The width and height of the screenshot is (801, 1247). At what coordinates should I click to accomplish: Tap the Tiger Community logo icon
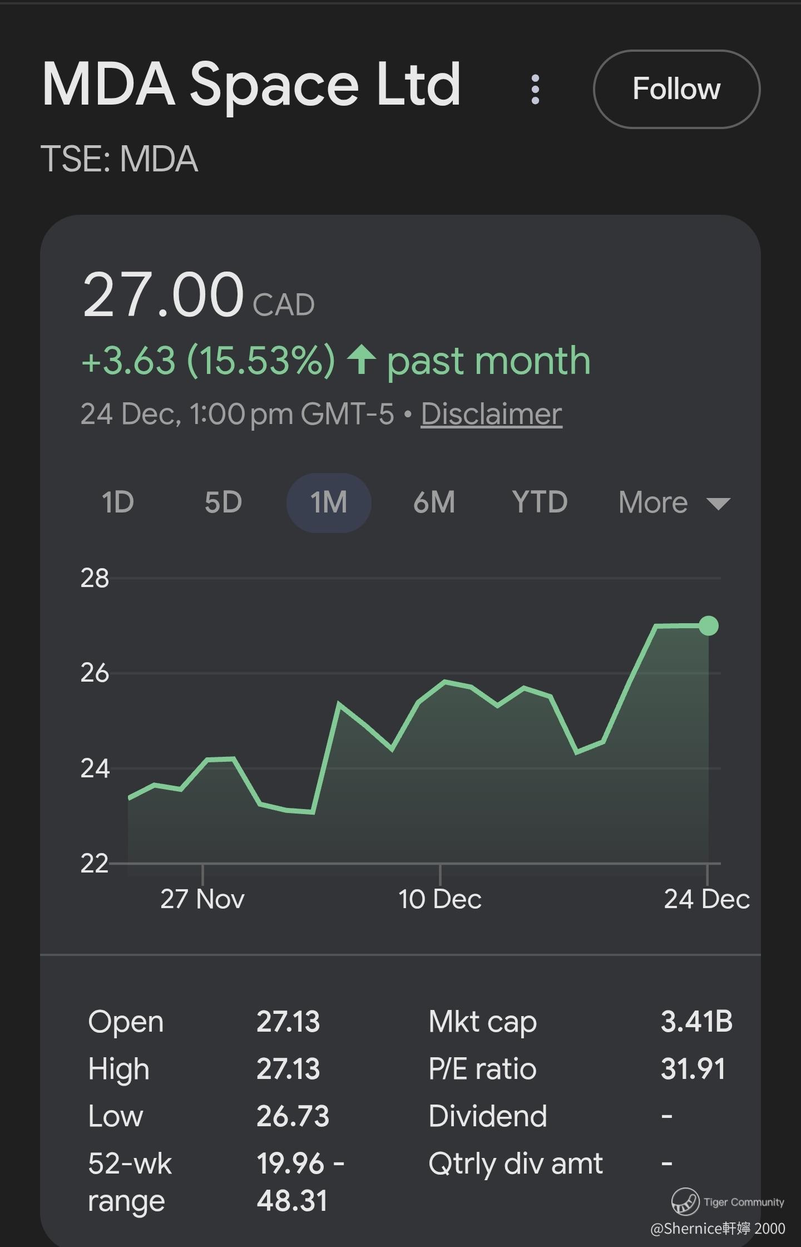(685, 1200)
